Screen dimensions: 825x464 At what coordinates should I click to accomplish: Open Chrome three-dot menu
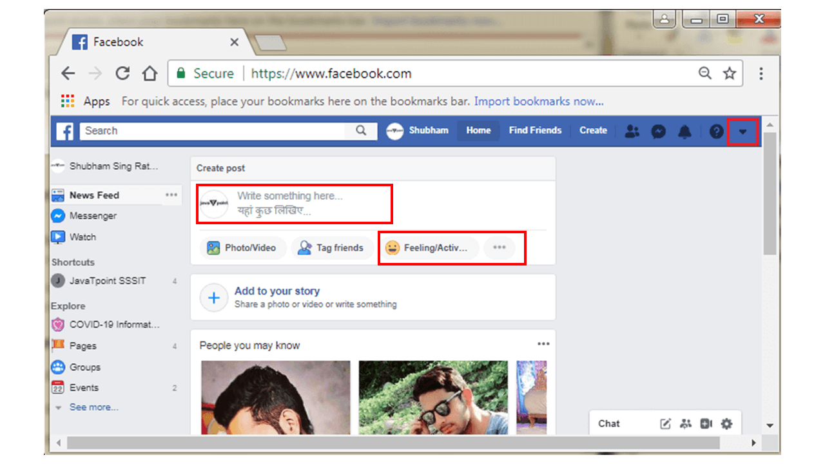[761, 73]
